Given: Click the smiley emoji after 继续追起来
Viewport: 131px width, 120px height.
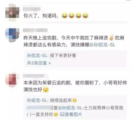Looking at the screenshot, I should point(74,100).
